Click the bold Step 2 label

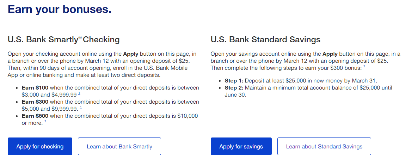234,88
